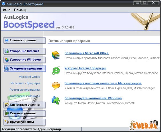Open the Файл menu
The image size is (161, 132).
[x=6, y=10]
